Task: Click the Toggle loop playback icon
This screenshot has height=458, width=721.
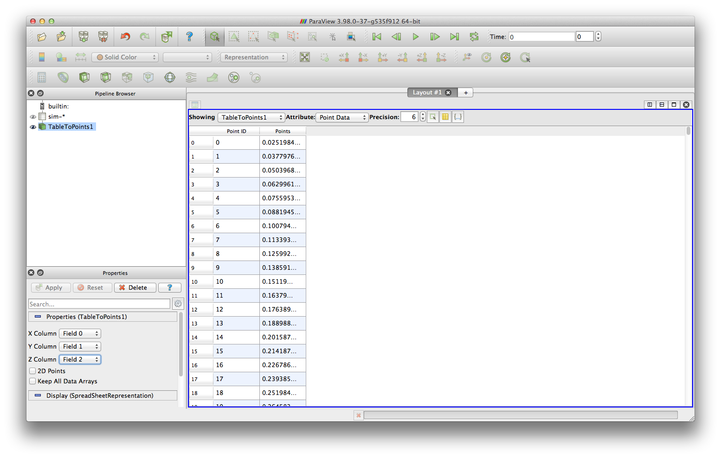Action: click(474, 37)
